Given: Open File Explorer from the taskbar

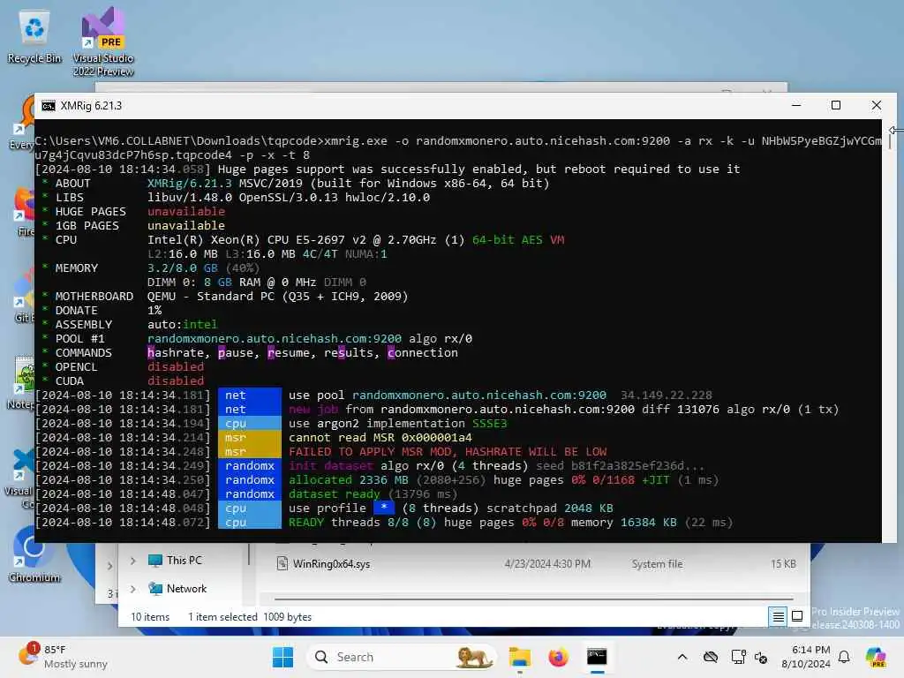Looking at the screenshot, I should [x=519, y=657].
